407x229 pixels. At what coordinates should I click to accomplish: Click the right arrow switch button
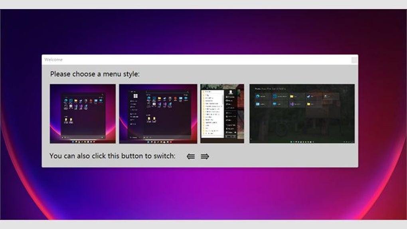[205, 156]
